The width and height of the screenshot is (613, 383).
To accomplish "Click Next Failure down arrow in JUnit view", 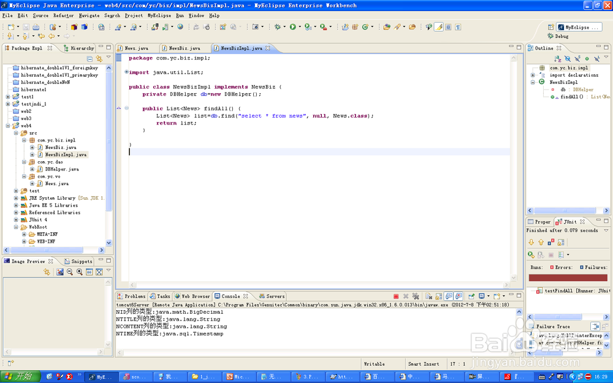I will pos(531,242).
